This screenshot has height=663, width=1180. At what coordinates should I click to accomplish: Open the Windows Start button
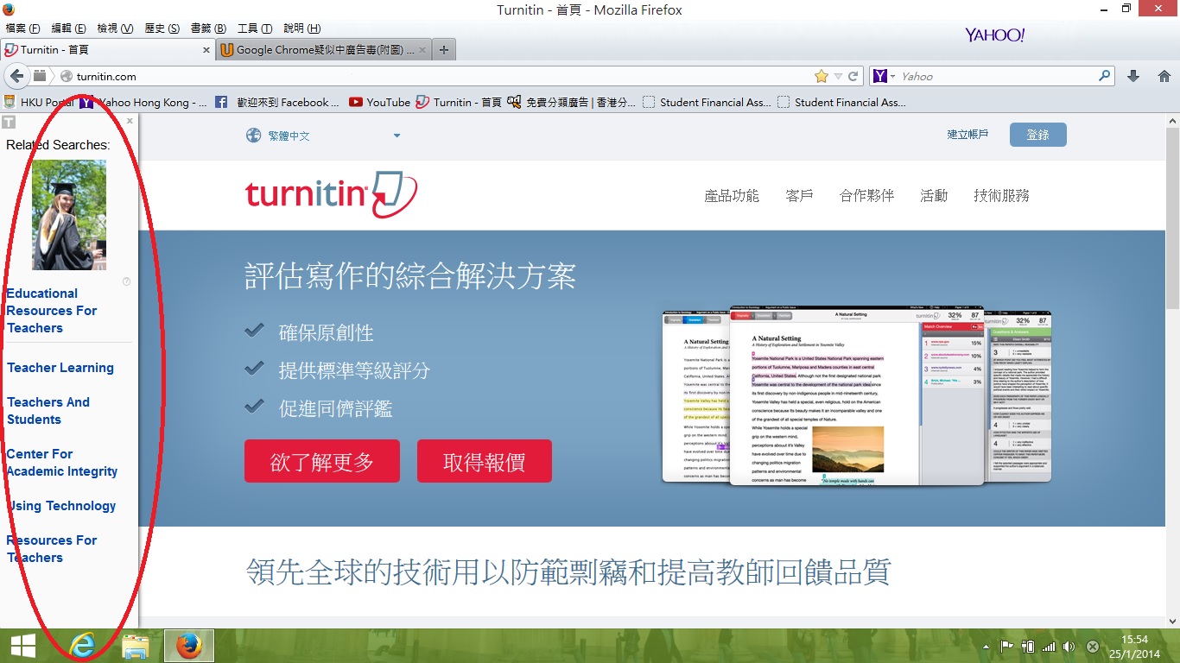point(22,646)
